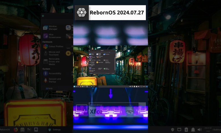Image resolution: width=221 pixels, height=133 pixels.
Task: Open file manager icon on background bottom panel
Action: pos(22,130)
